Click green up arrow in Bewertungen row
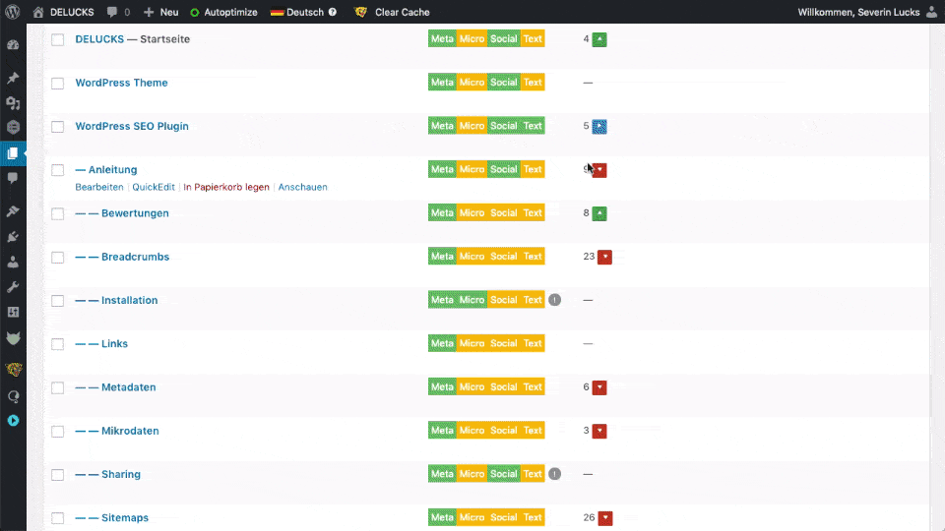The width and height of the screenshot is (945, 531). [x=599, y=213]
